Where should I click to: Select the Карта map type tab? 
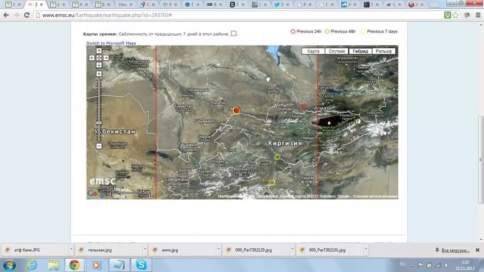pos(313,51)
